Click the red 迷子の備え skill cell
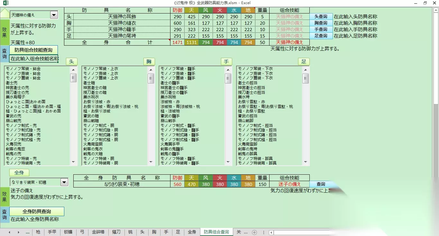 (x=289, y=184)
